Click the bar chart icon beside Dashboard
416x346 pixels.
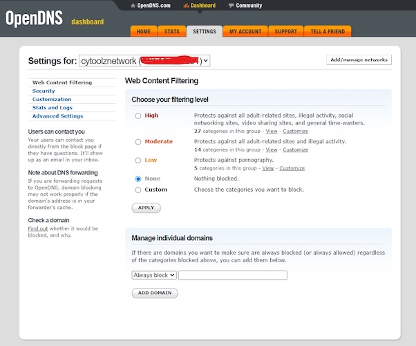(x=187, y=6)
